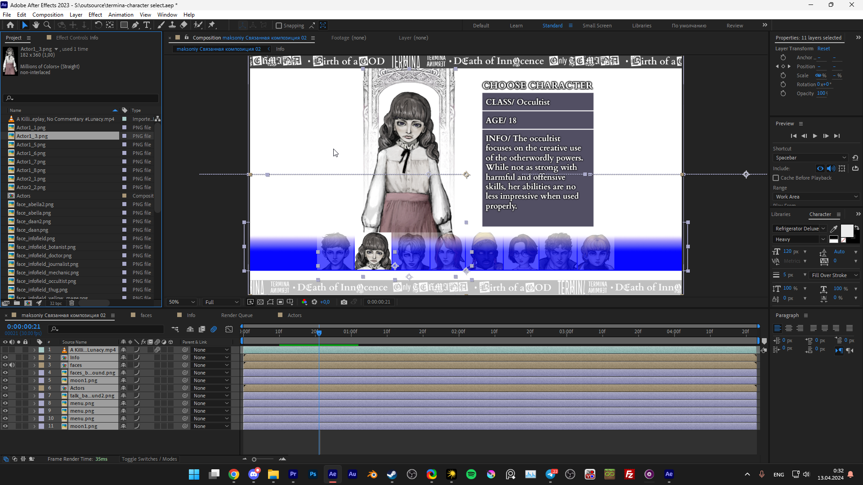The image size is (863, 485).
Task: Click the Composition Mini-Flowchart icon
Action: (x=175, y=329)
